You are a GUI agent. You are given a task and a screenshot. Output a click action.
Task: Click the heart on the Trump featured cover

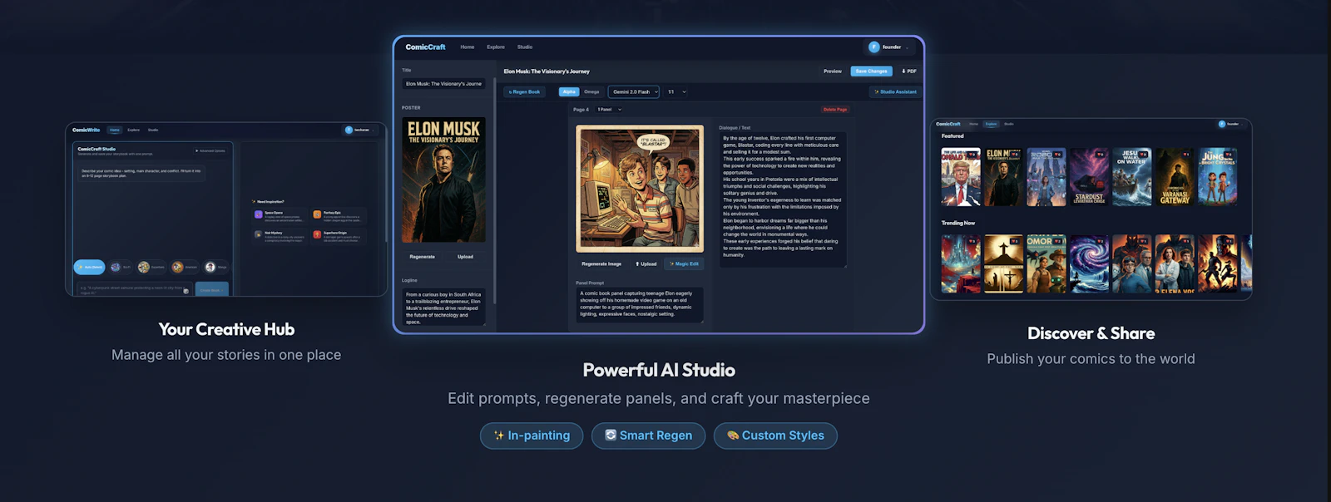[x=972, y=155]
